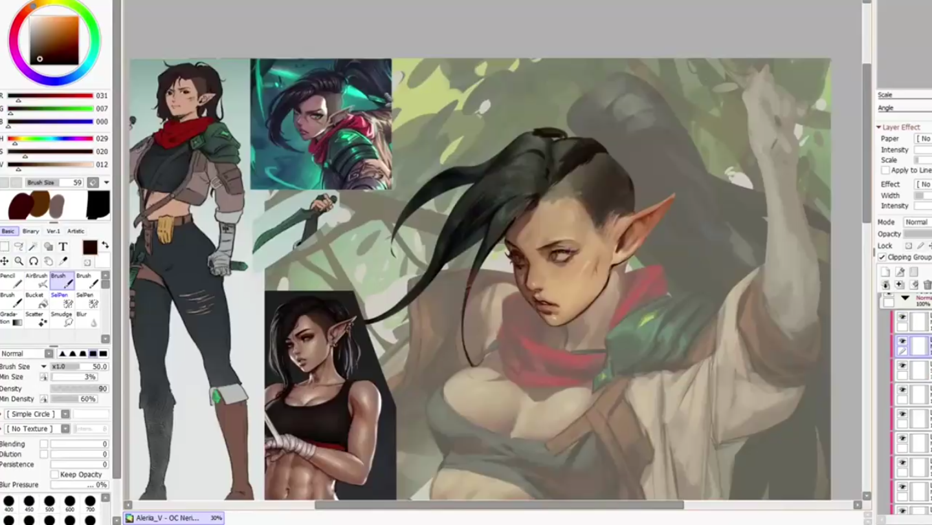Open the No Texture dropdown
932x525 pixels.
[38, 429]
